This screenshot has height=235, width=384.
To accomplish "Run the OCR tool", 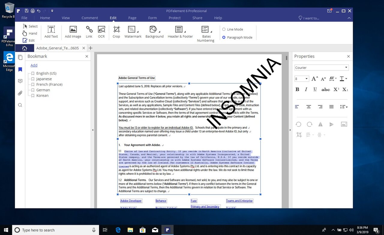I will [101, 32].
